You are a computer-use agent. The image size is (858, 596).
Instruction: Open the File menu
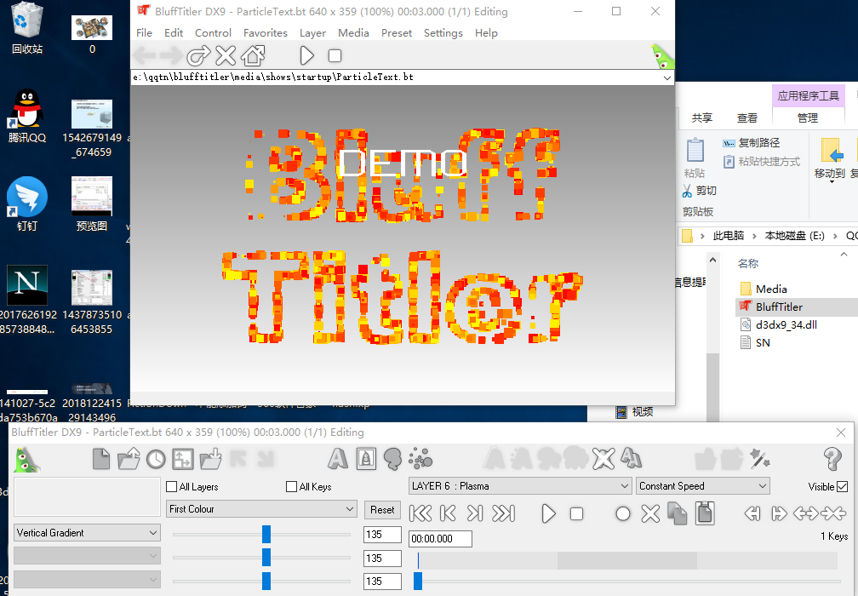pyautogui.click(x=145, y=33)
